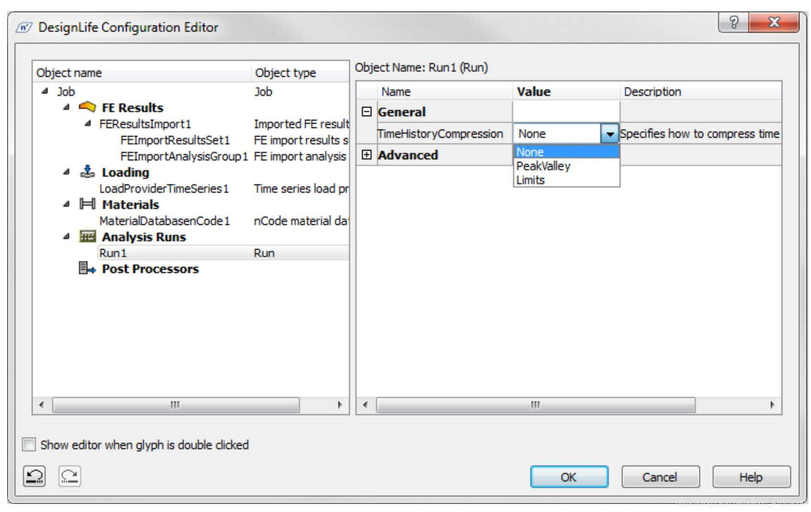
Task: Choose None from the compression list
Action: click(567, 152)
